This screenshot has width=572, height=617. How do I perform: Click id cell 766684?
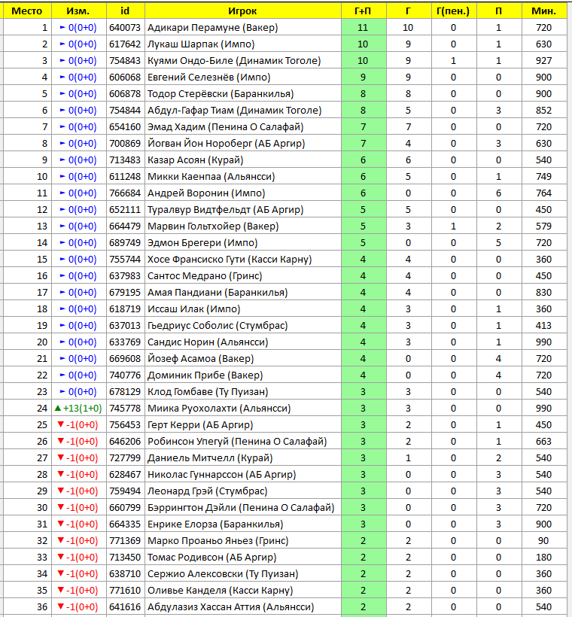point(125,193)
